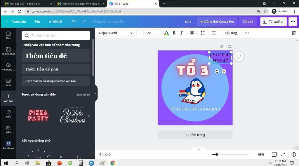Image resolution: width=299 pixels, height=166 pixels.
Task: Click the rotate handle of text box
Action: tap(217, 71)
